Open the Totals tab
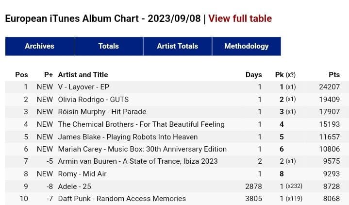This screenshot has height=205, width=349. (108, 46)
